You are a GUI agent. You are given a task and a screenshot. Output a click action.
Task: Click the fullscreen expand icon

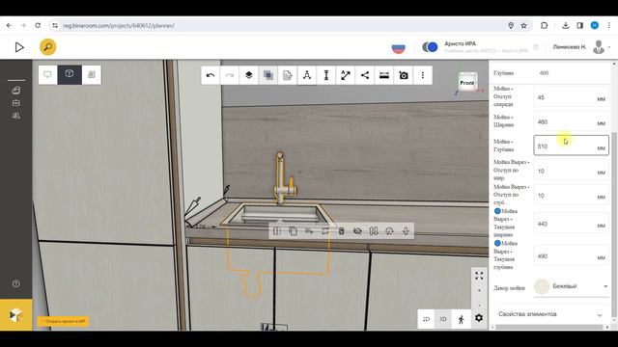(x=479, y=276)
